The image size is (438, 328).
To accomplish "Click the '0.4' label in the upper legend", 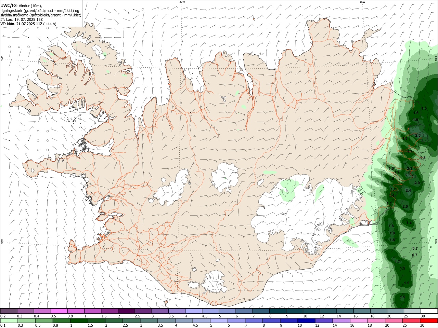I will 37,316.
